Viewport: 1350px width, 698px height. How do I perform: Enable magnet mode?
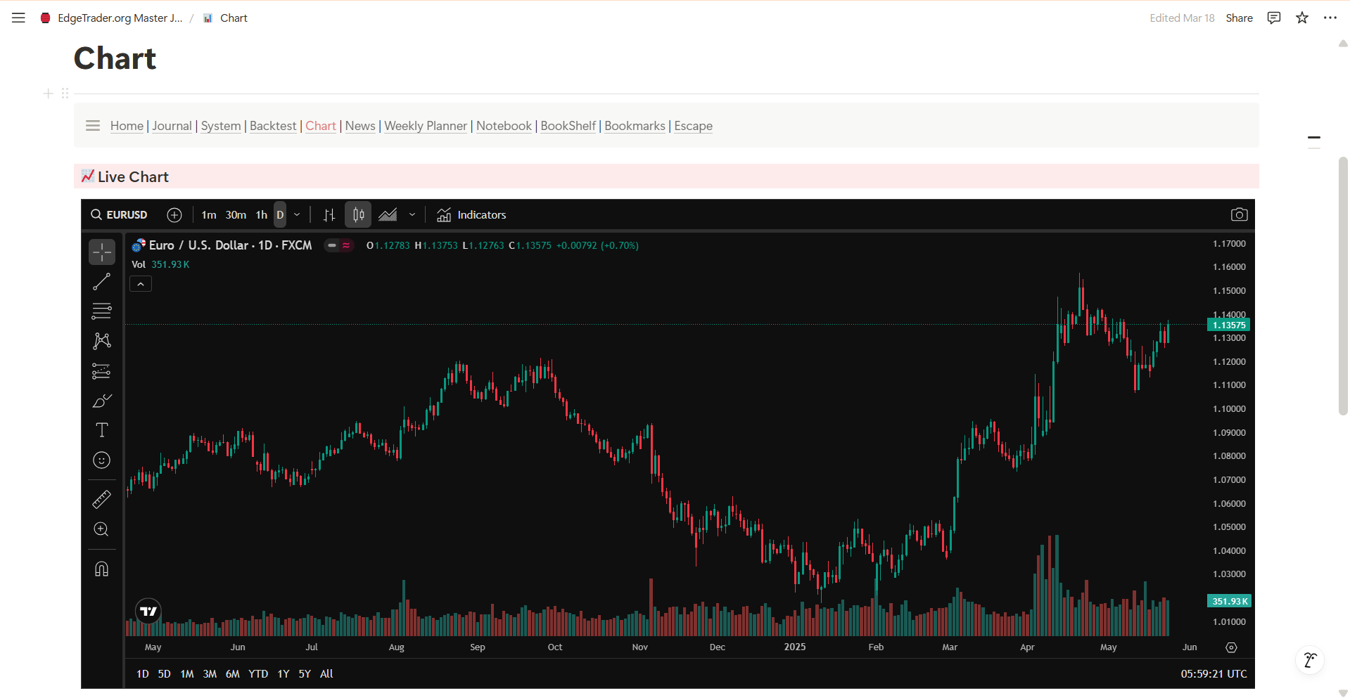click(101, 568)
